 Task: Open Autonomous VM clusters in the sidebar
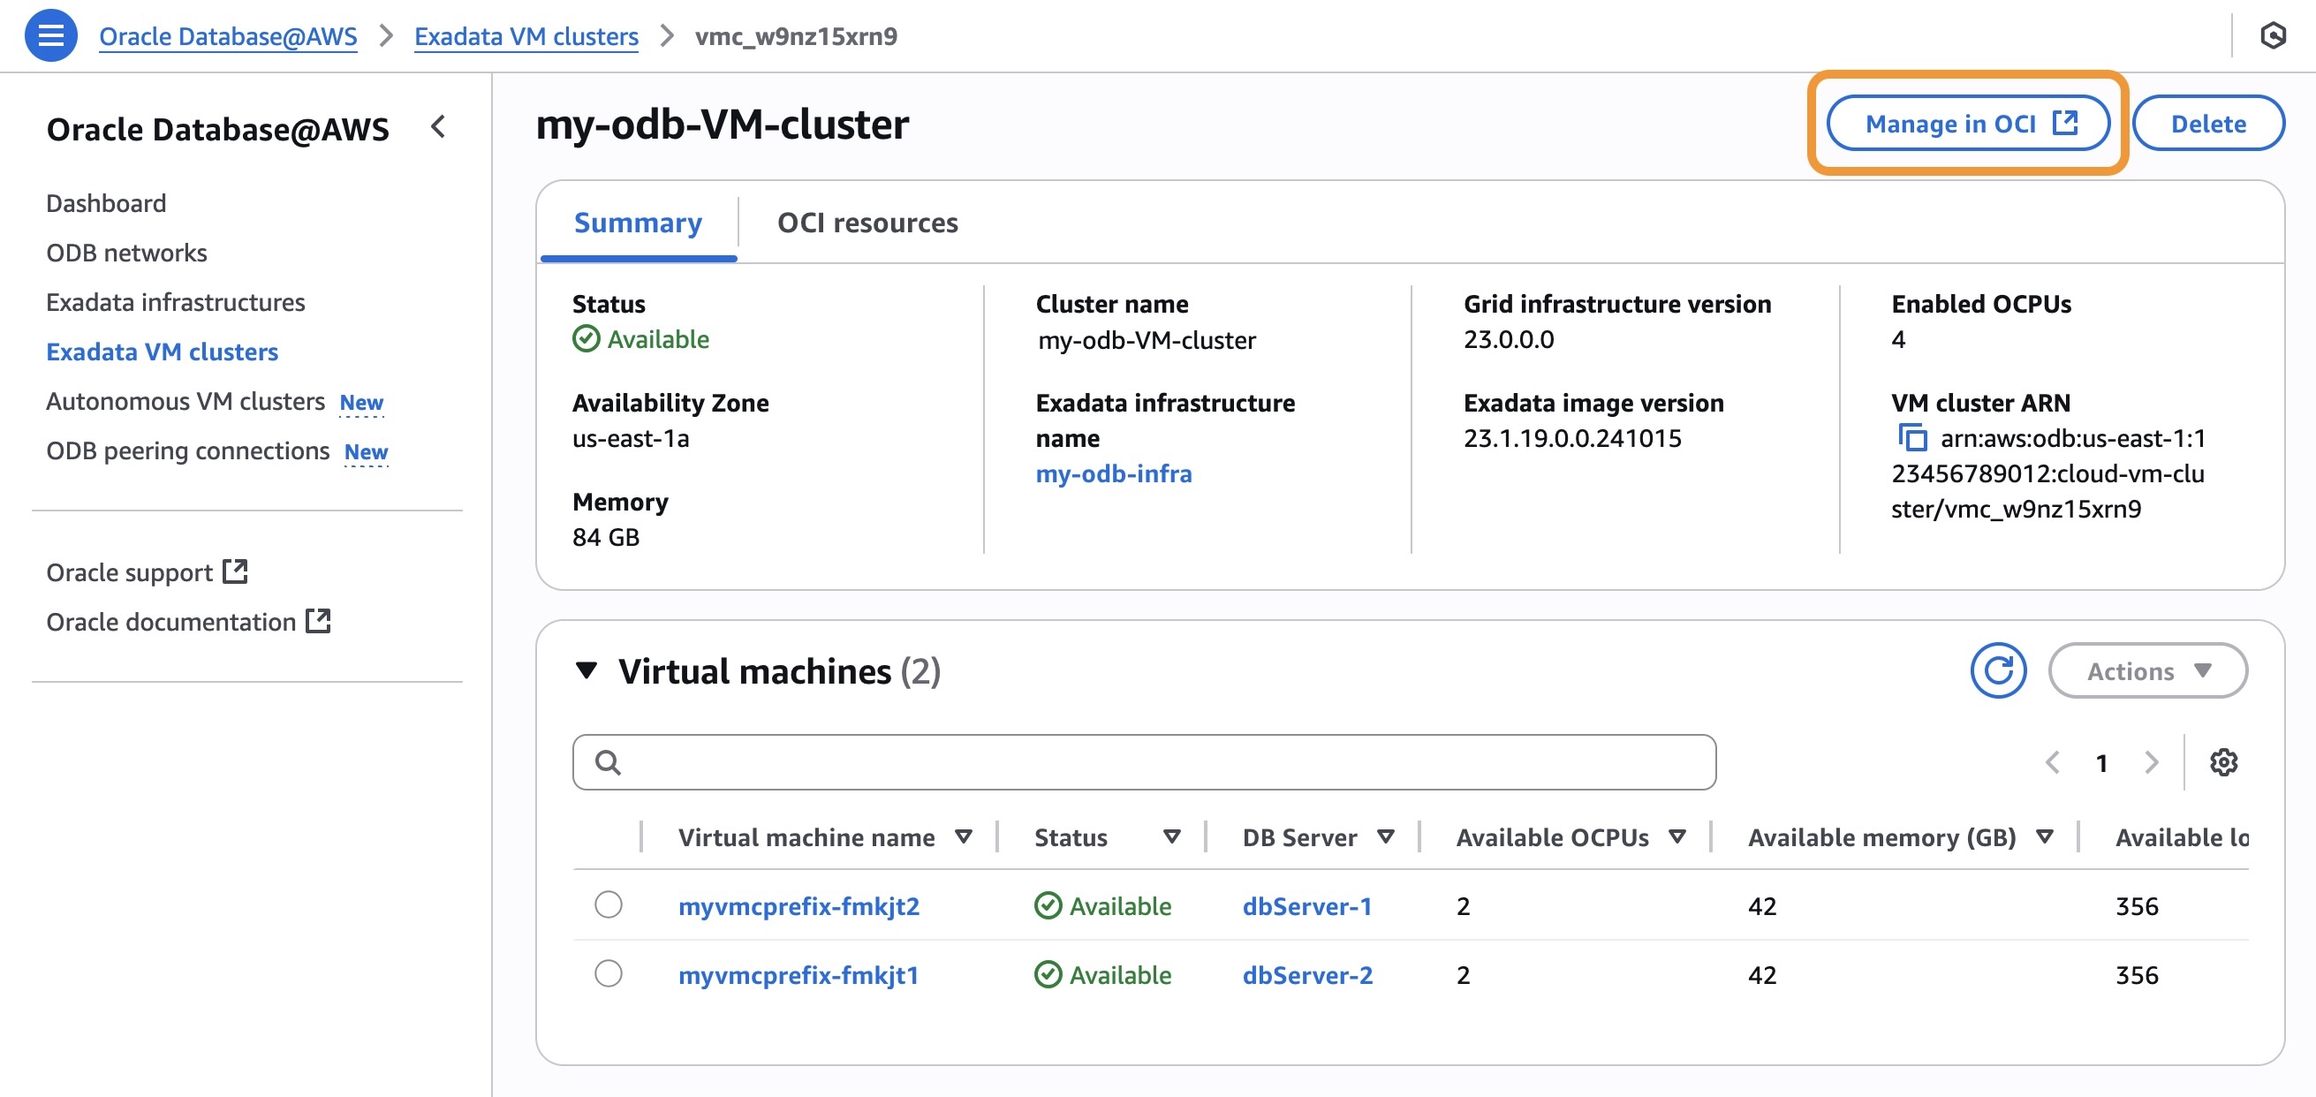point(185,401)
